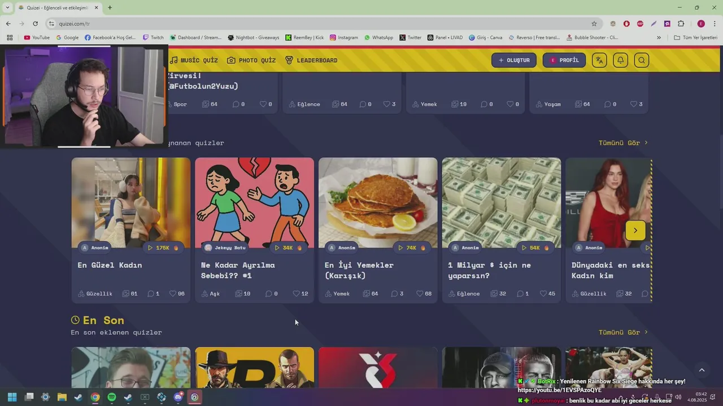Open the En İyi Yemekler quiz image
The width and height of the screenshot is (723, 406).
(378, 203)
